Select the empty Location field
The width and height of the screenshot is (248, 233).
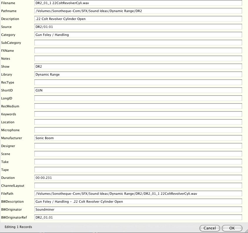(138, 122)
